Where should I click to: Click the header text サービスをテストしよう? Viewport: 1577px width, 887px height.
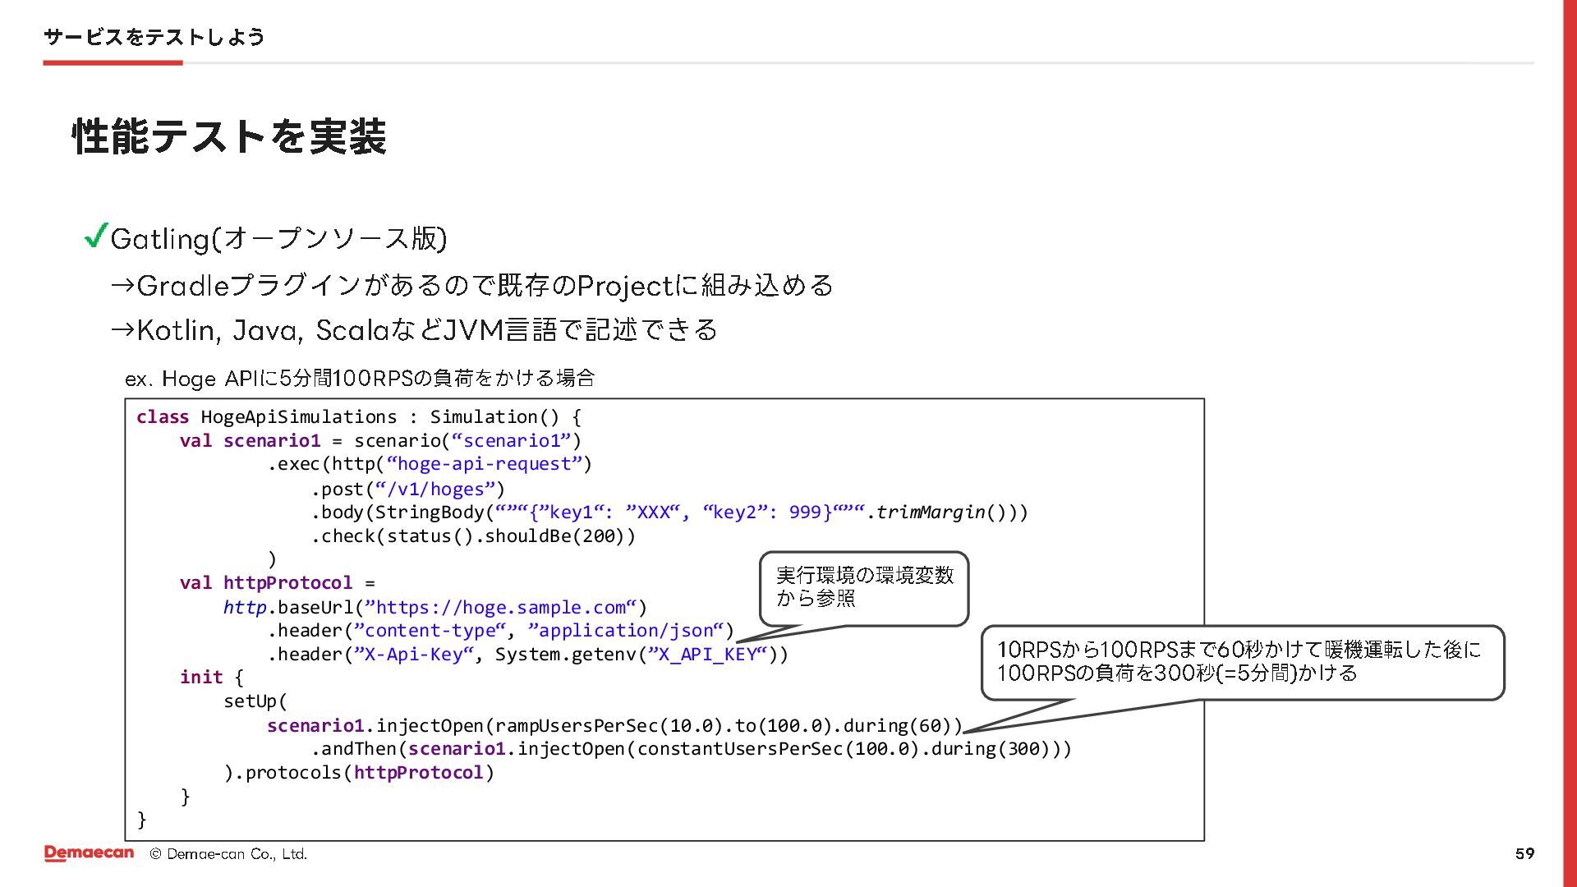[154, 37]
